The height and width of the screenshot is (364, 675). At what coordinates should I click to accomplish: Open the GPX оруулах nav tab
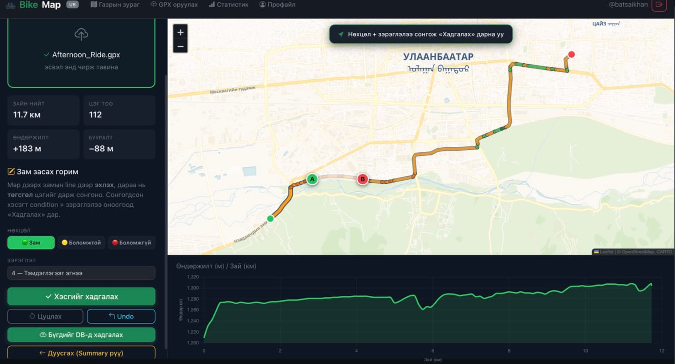174,4
